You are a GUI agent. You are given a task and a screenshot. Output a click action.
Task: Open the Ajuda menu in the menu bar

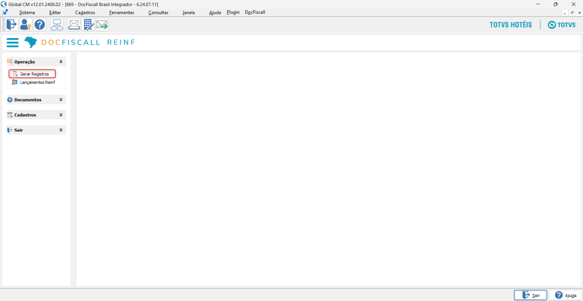click(215, 12)
